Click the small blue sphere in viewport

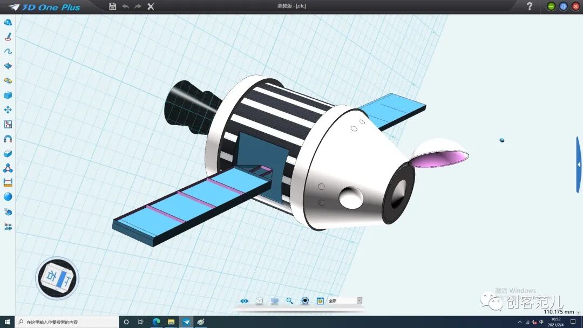click(502, 140)
